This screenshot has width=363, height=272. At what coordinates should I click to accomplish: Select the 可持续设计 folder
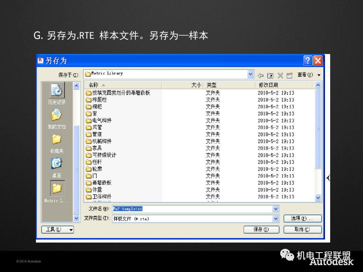[x=101, y=155]
